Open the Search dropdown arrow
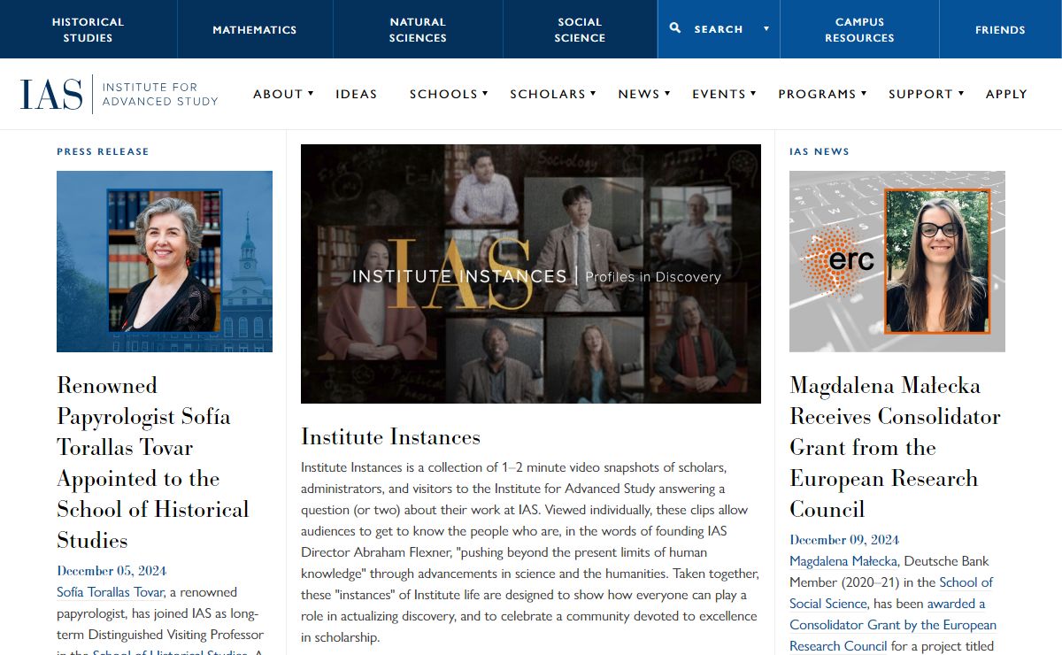Viewport: 1062px width, 655px height. point(766,29)
